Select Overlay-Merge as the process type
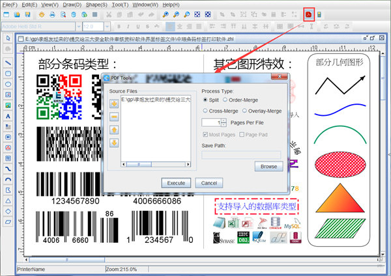This screenshot has width=391, height=276. (x=244, y=111)
